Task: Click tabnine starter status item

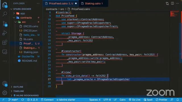Action: click(x=66, y=100)
